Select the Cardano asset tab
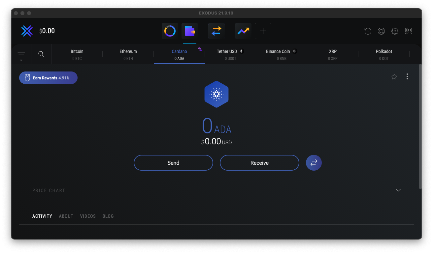 click(x=179, y=54)
